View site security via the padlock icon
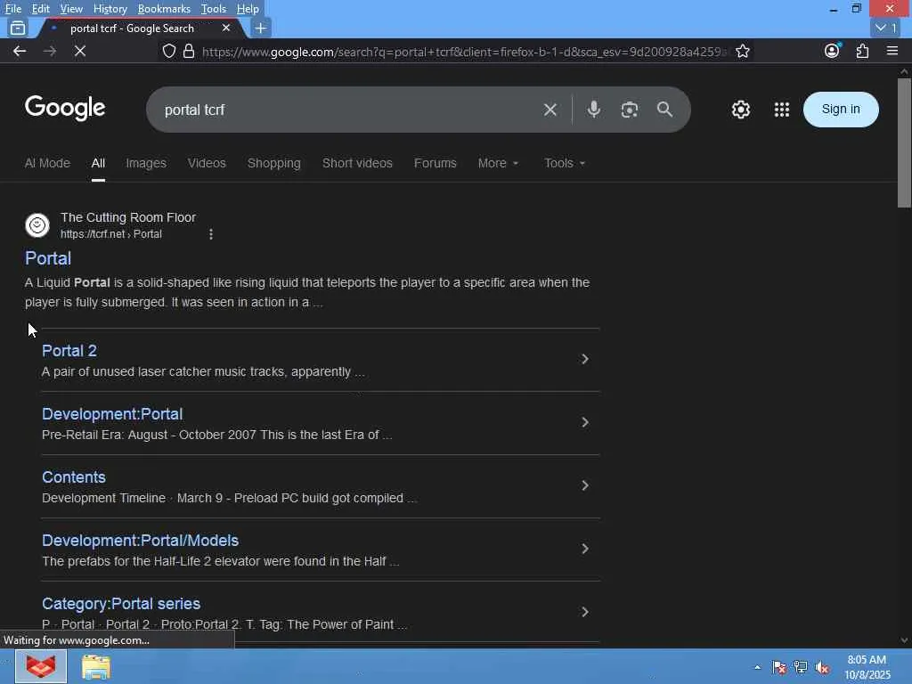This screenshot has width=912, height=684. click(x=189, y=51)
